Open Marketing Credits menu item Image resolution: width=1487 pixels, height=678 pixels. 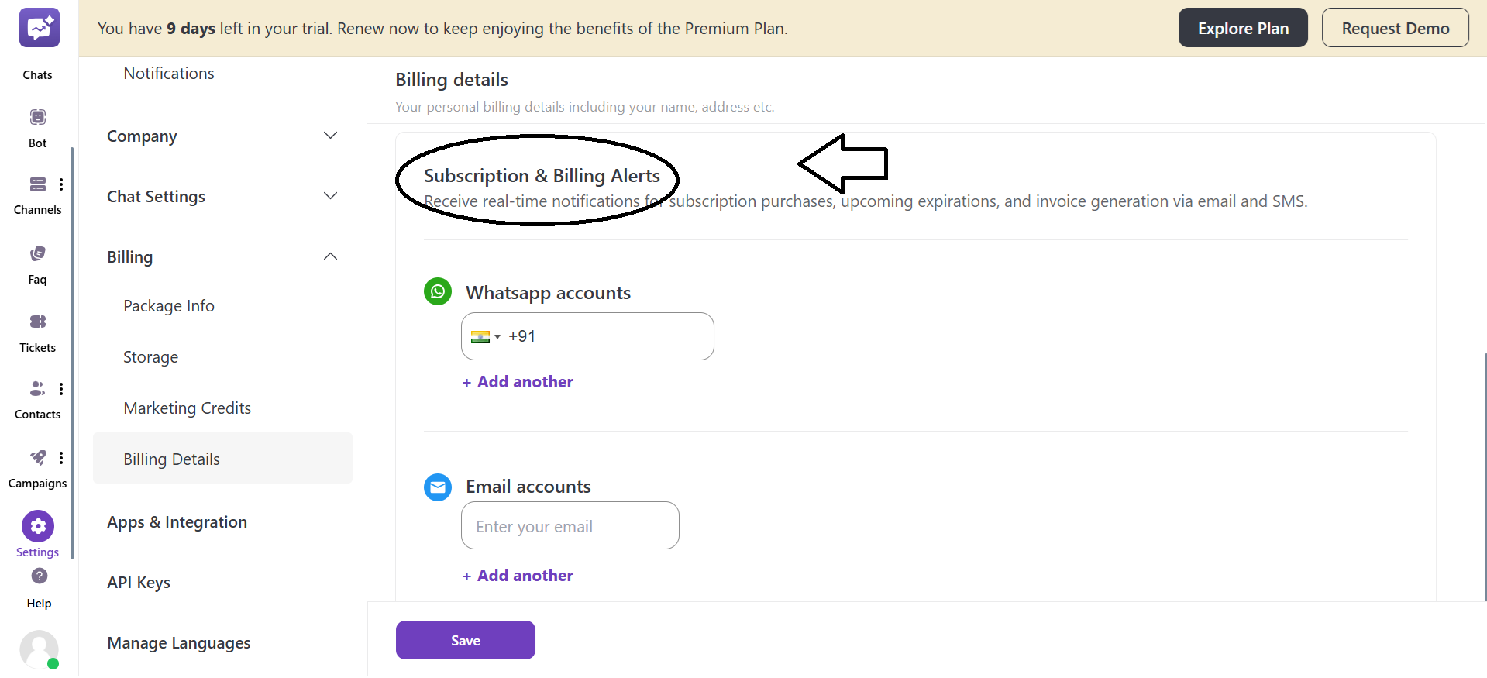tap(187, 408)
